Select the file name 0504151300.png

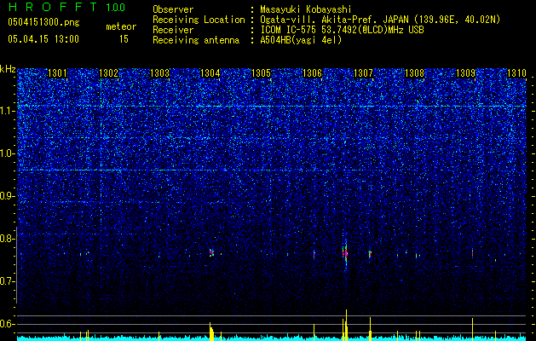coord(43,22)
